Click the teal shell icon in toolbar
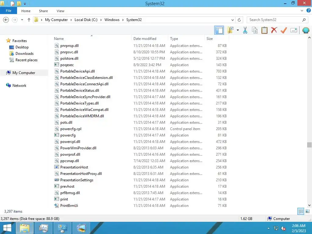The image size is (312, 234). click(306, 30)
